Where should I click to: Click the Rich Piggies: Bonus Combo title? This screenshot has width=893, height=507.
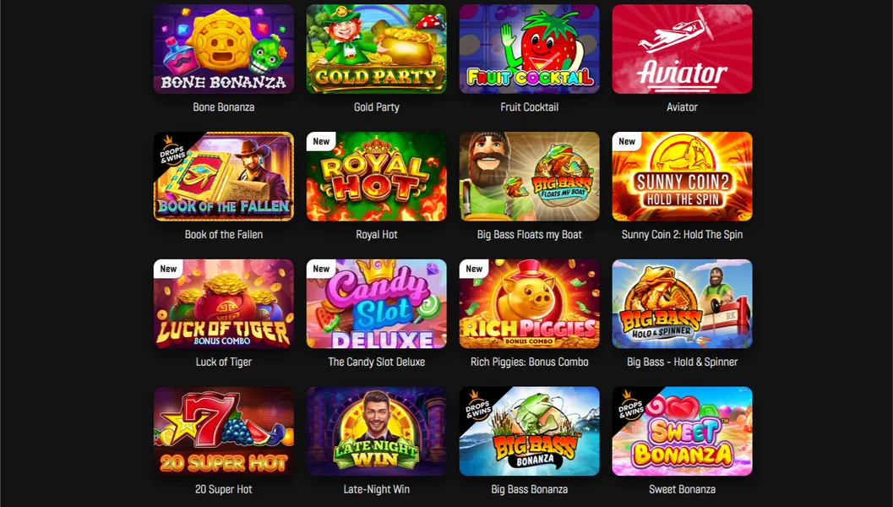coord(529,362)
